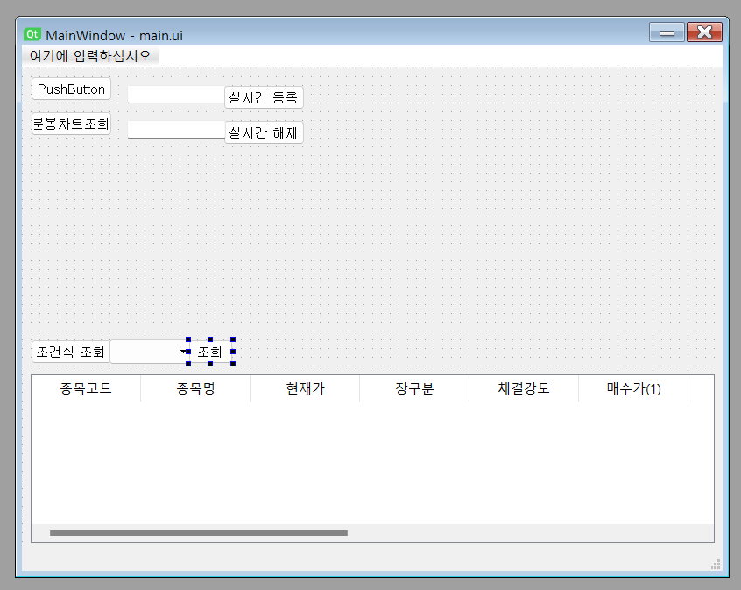
Task: Focus the input field beside 실시간 해제
Action: [x=176, y=130]
